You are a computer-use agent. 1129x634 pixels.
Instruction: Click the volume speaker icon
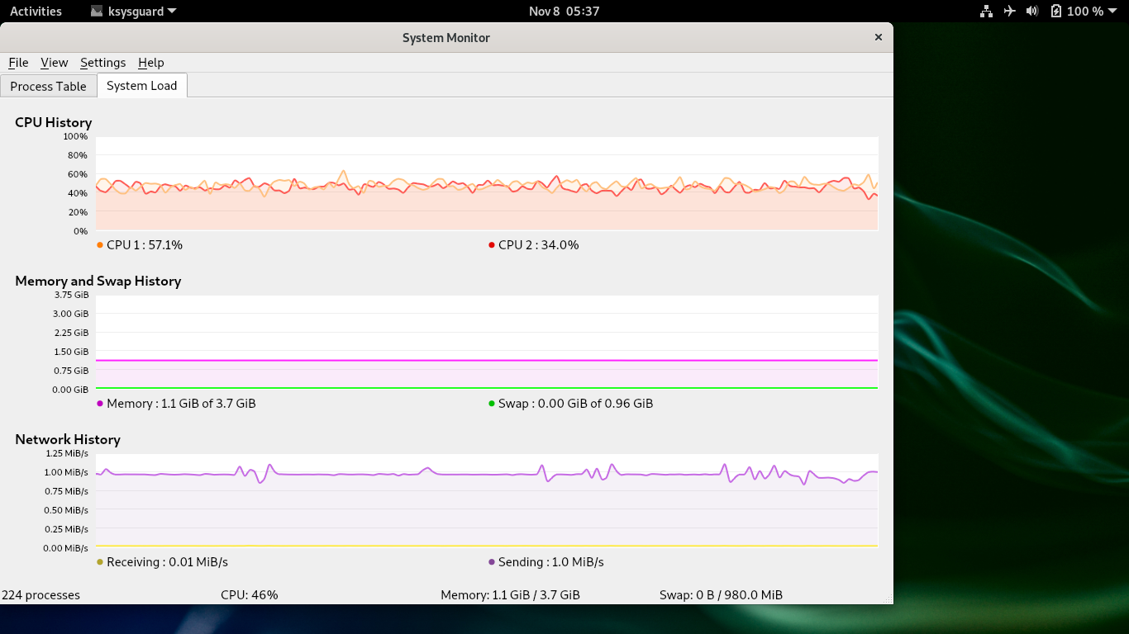(1032, 11)
